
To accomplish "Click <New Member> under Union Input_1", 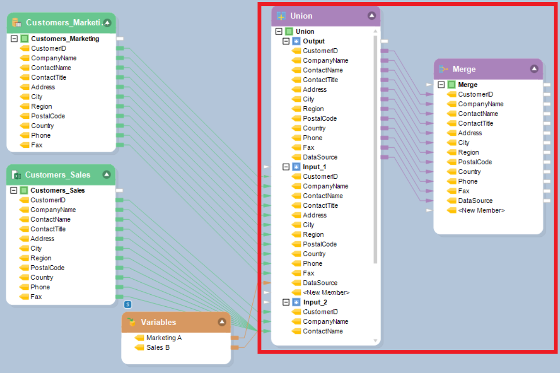I will (x=326, y=292).
